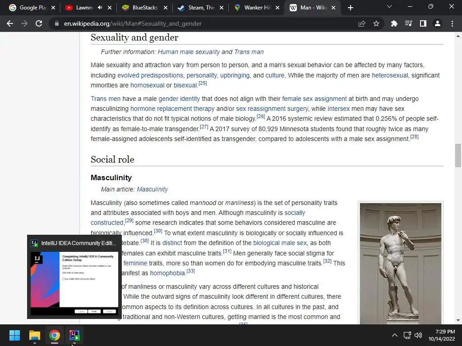
Task: Close the Man - Wikipedia tab
Action: (x=333, y=8)
